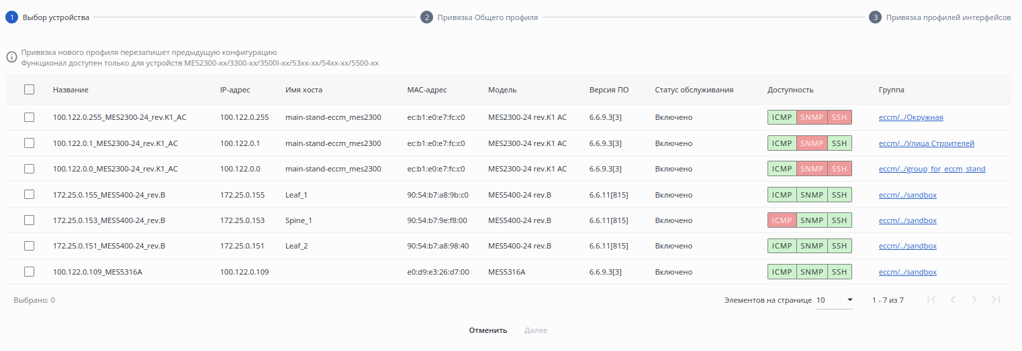This screenshot has height=351, width=1022.
Task: Open step 3 Привязка профилей интерфейсов
Action: tap(947, 17)
